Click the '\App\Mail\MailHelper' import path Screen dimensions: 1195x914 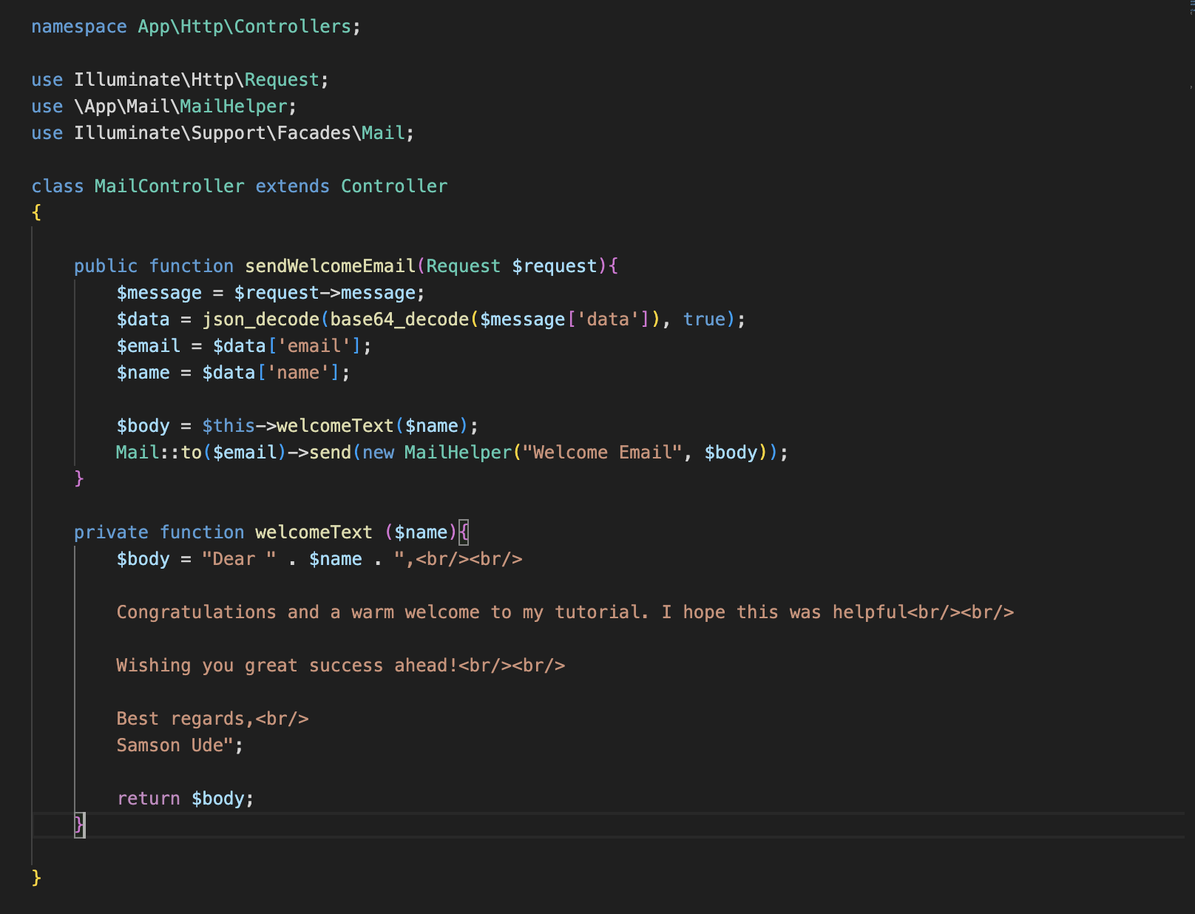point(180,106)
